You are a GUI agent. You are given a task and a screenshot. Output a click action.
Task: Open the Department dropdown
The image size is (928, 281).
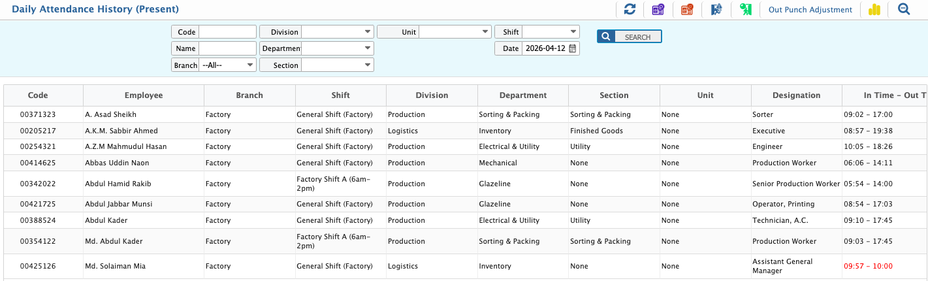tap(337, 48)
